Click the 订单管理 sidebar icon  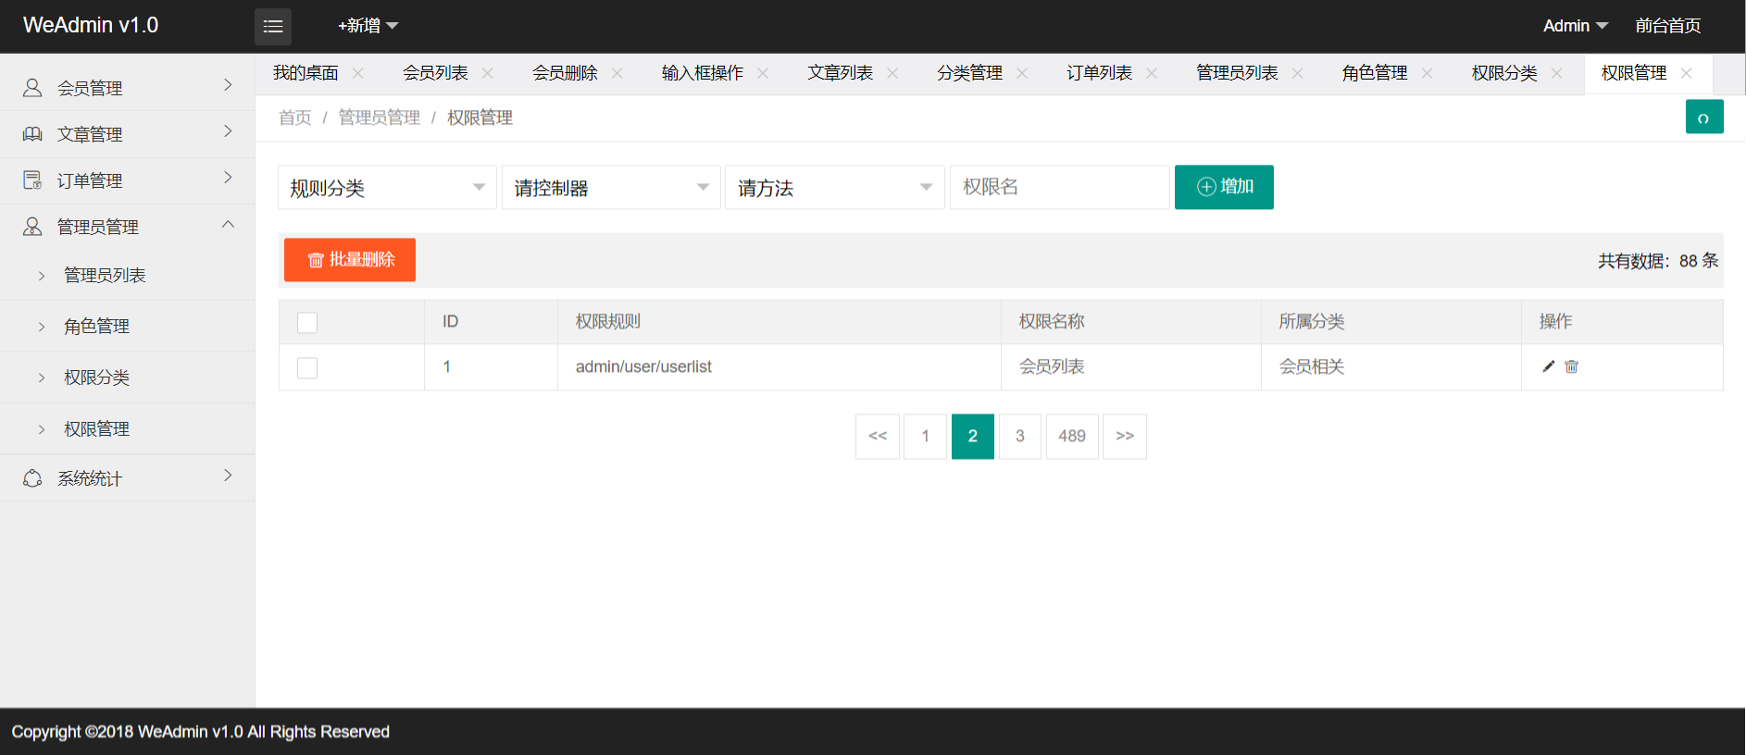click(x=32, y=180)
